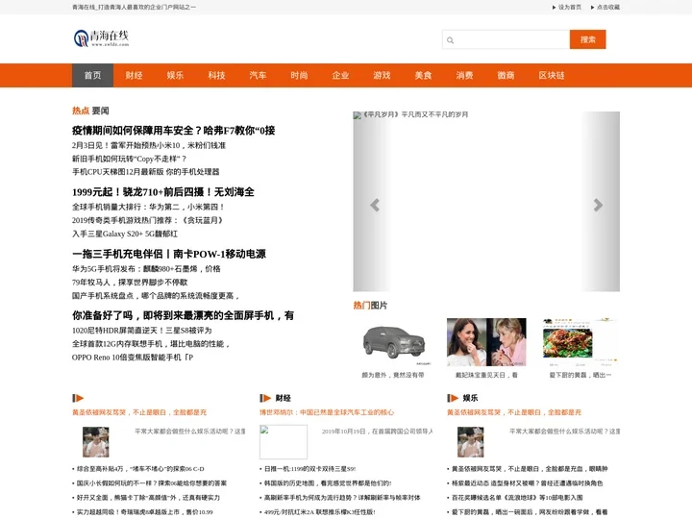Open list item 韩国版的历史地图
This screenshot has width=692, height=519.
coord(328,483)
